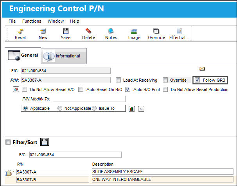
Task: Select the Not Applicable radio button
Action: [x=60, y=108]
